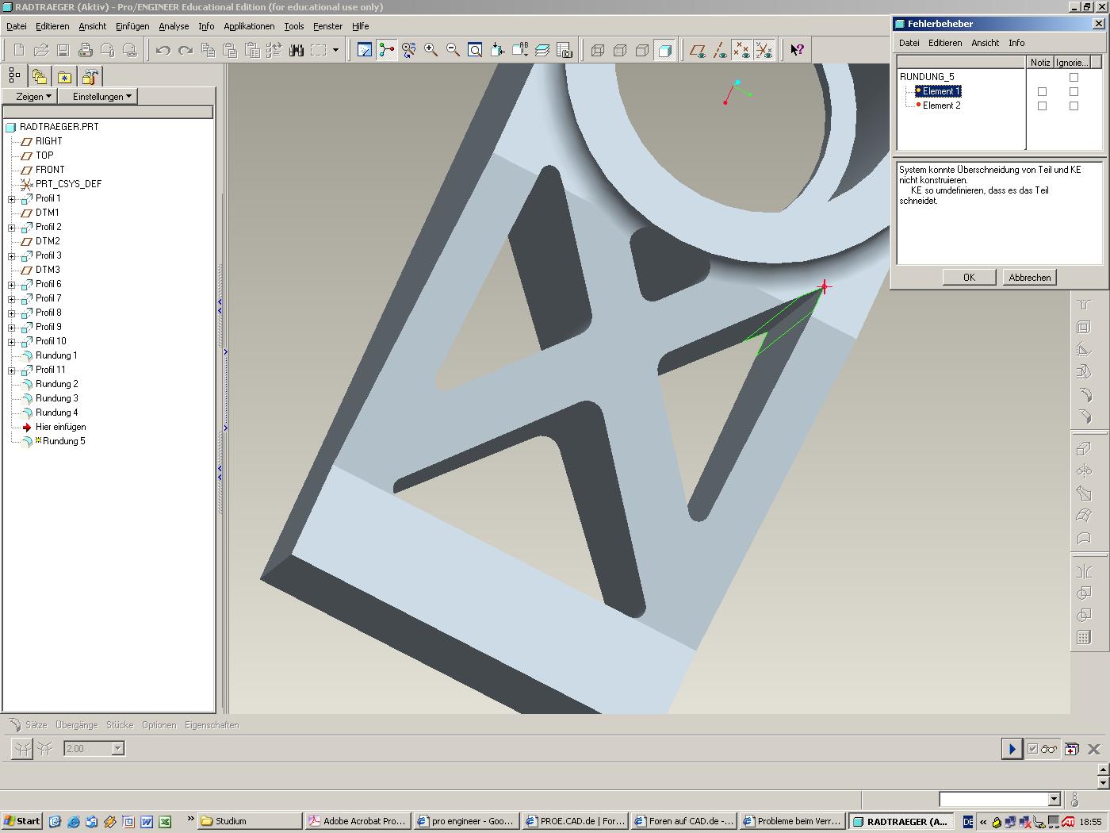Click the Abbrechen button

tap(1029, 278)
